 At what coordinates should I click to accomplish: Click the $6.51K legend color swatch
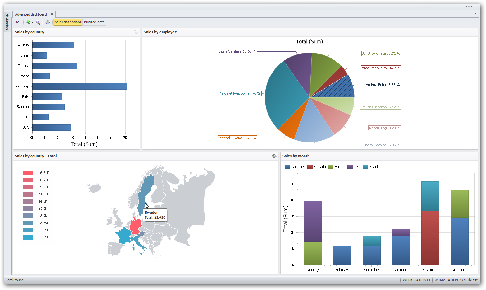point(28,173)
